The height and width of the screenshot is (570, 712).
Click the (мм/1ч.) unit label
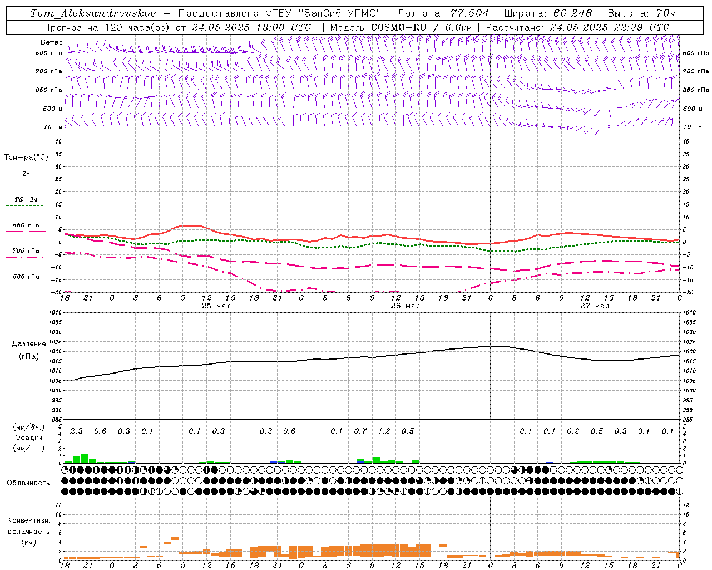[28, 448]
